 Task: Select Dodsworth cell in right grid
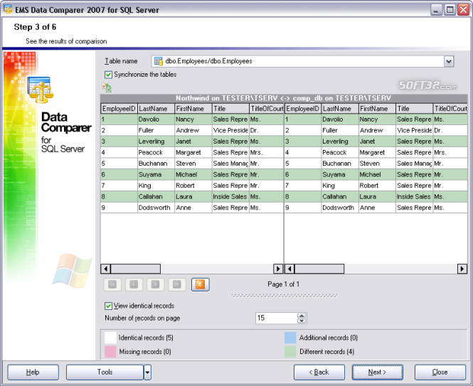[x=340, y=208]
